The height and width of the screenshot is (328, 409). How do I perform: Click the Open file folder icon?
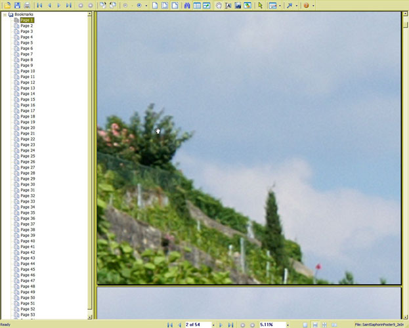click(7, 5)
